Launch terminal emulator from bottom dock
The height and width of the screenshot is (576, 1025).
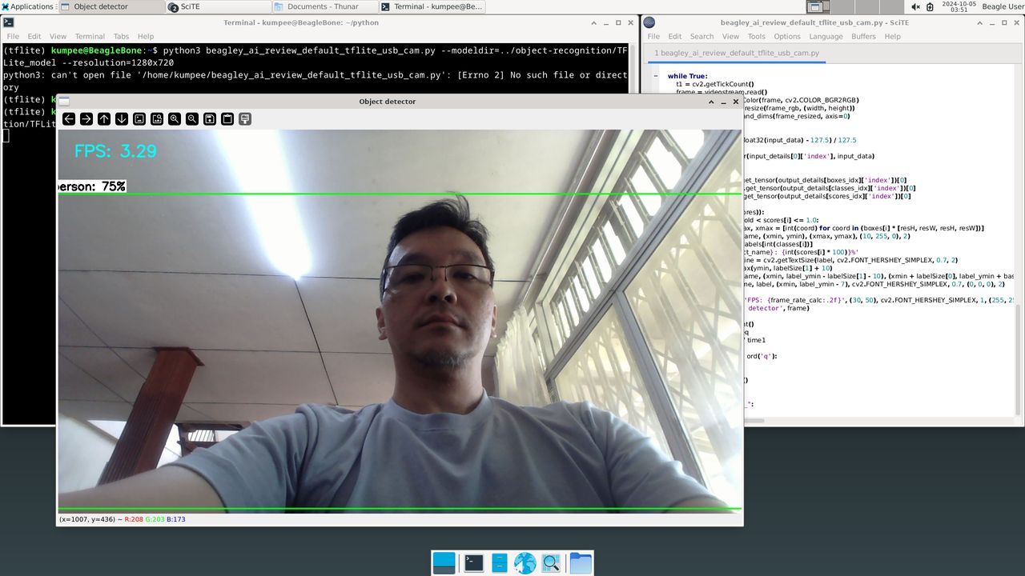tap(474, 563)
